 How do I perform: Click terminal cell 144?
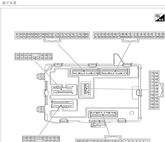(x=50, y=58)
